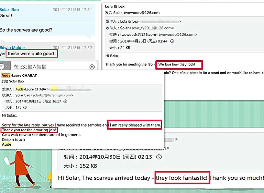Open the emoji smiley picker in chat
This screenshot has width=264, height=193.
point(92,67)
